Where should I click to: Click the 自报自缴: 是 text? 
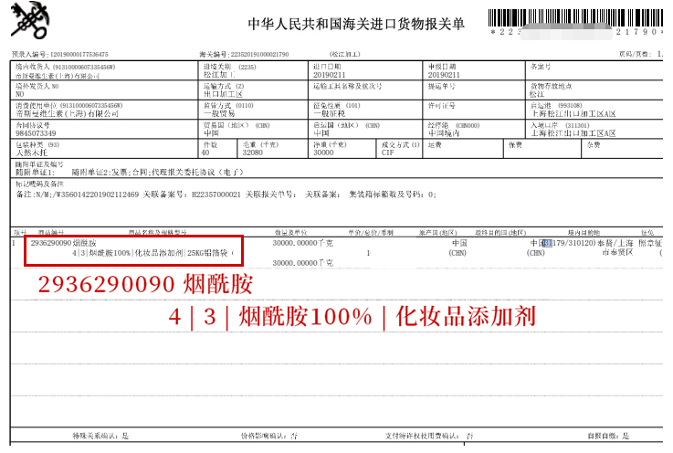tap(608, 436)
